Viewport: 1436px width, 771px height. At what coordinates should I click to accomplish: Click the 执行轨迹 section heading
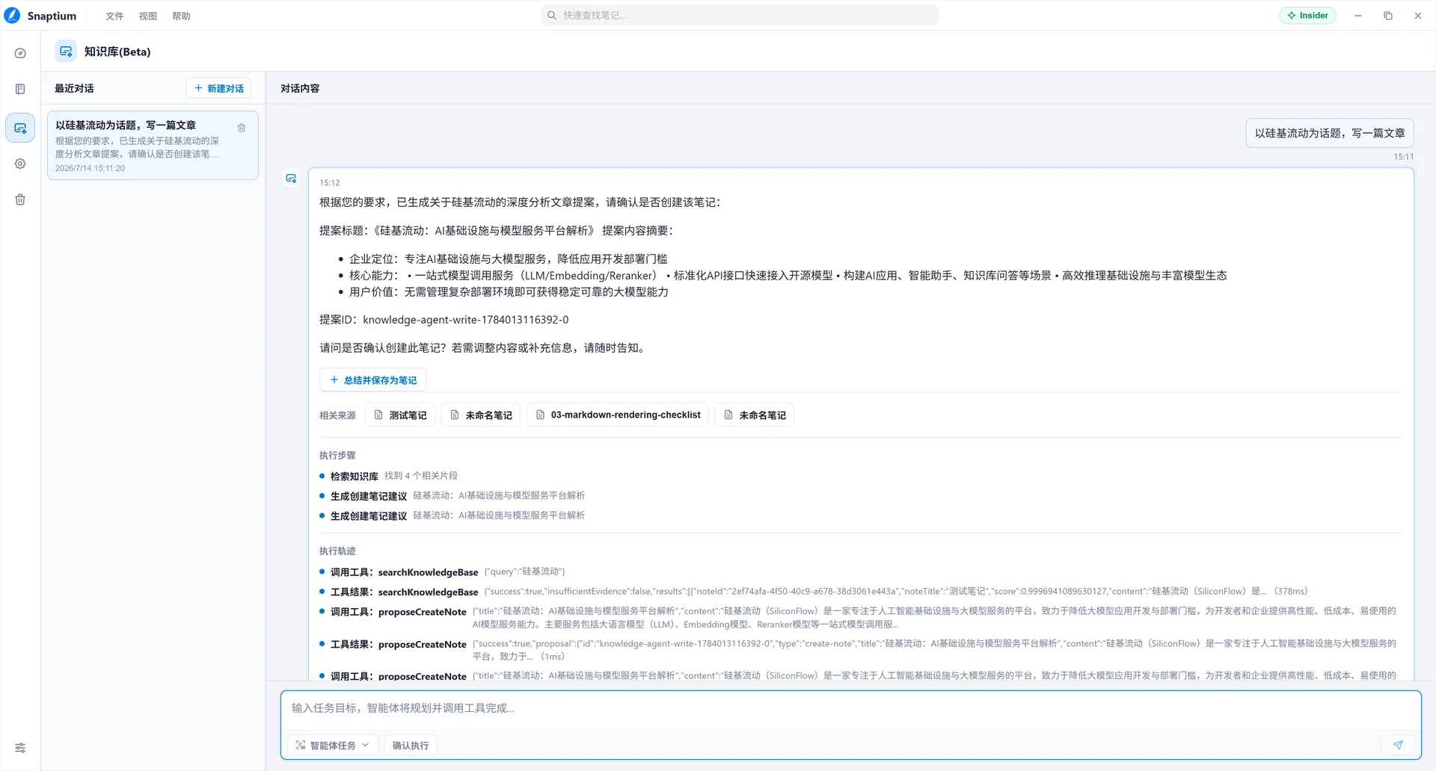pos(337,551)
